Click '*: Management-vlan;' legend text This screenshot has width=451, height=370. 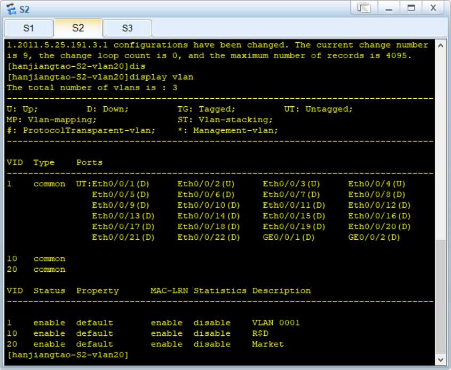(227, 131)
